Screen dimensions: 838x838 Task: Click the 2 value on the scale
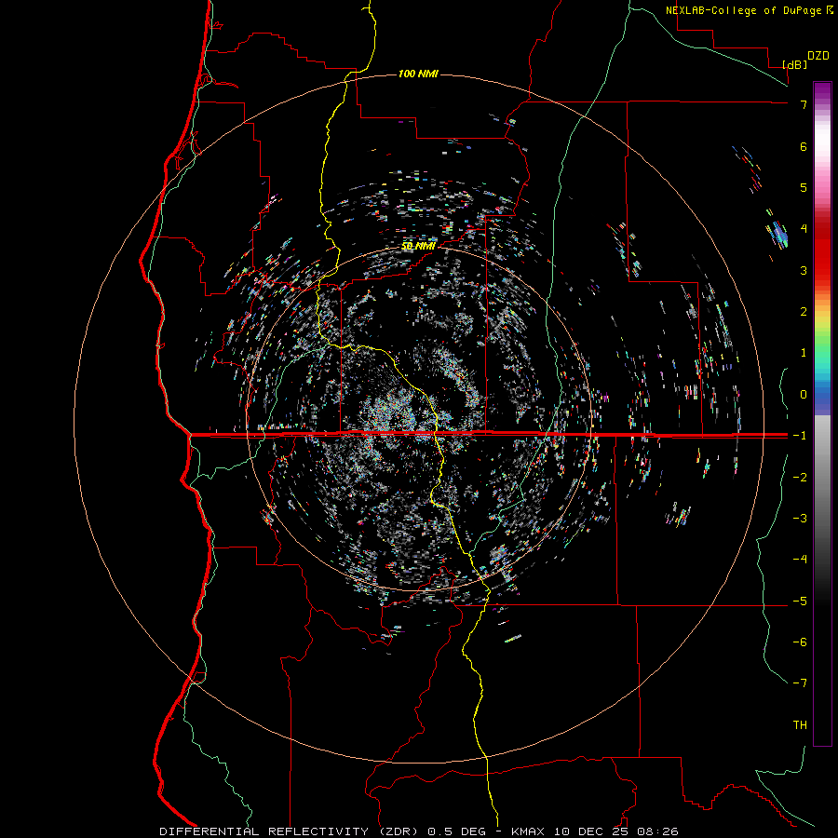pos(804,311)
